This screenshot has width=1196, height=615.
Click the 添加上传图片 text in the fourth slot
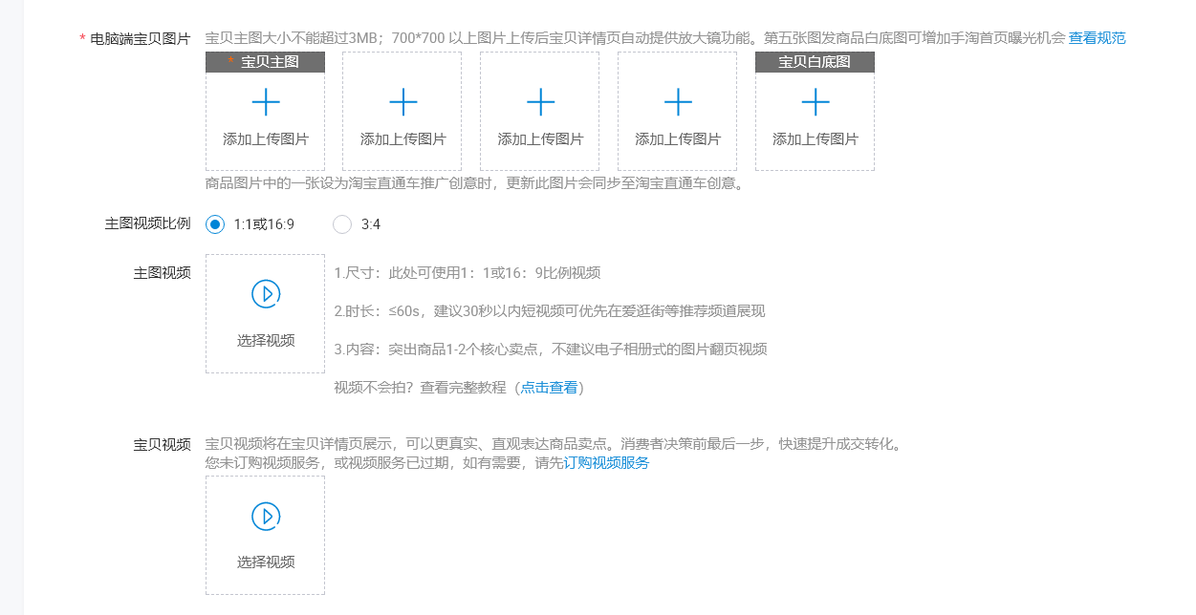click(678, 139)
